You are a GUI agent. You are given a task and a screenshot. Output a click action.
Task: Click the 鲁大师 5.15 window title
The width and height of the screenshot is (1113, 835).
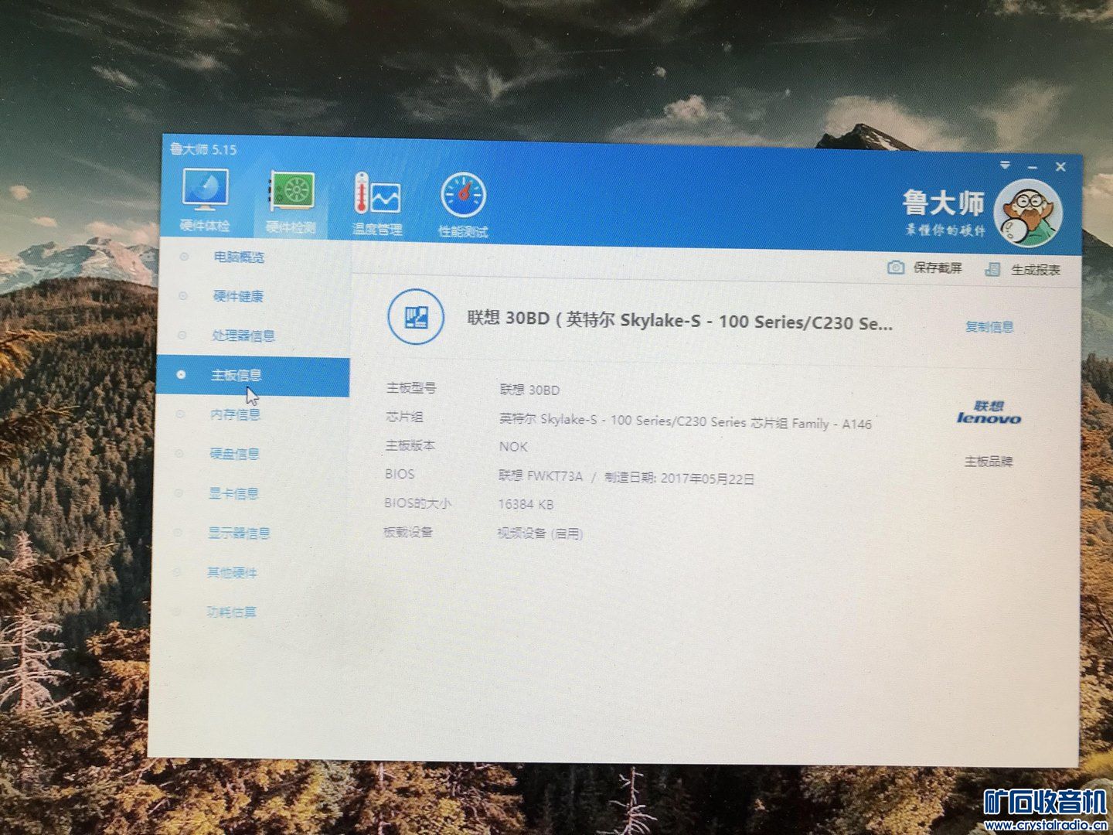[203, 149]
